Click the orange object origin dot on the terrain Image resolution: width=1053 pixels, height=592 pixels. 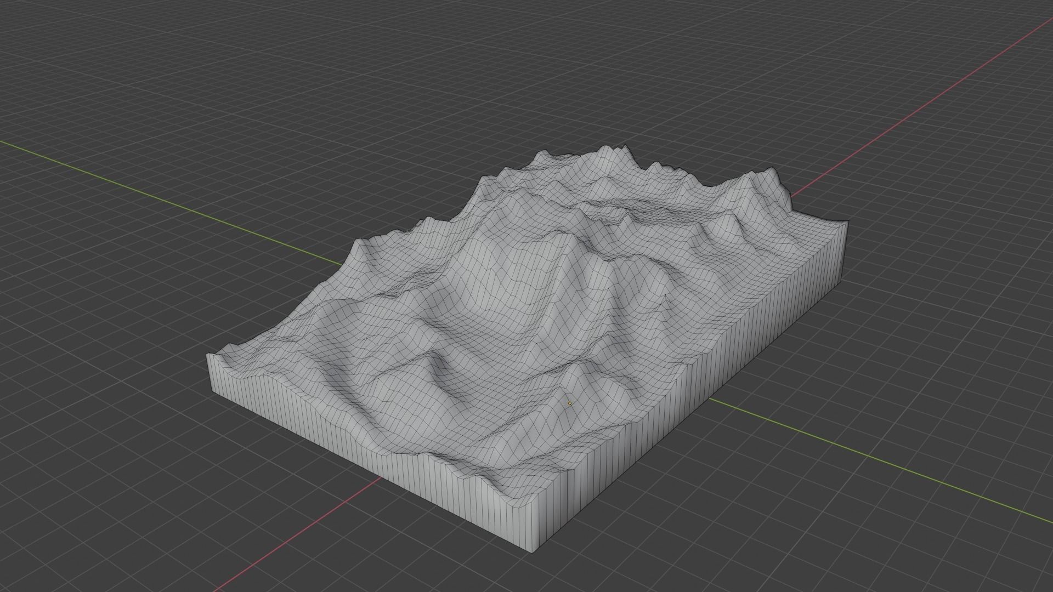tap(569, 403)
